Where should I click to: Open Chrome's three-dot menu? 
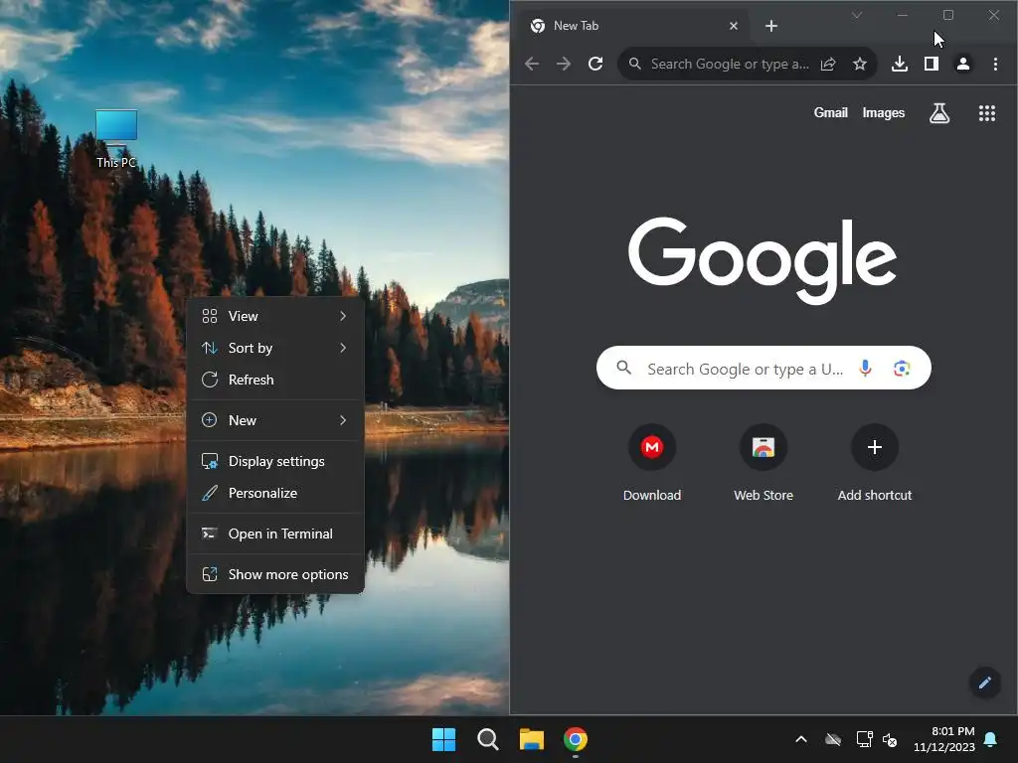[x=995, y=64]
